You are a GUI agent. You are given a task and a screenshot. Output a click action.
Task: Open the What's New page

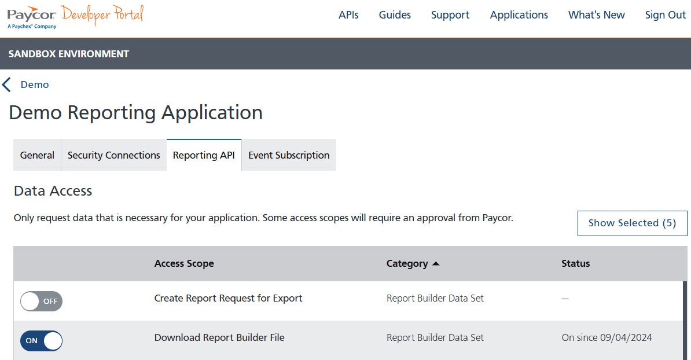tap(596, 15)
